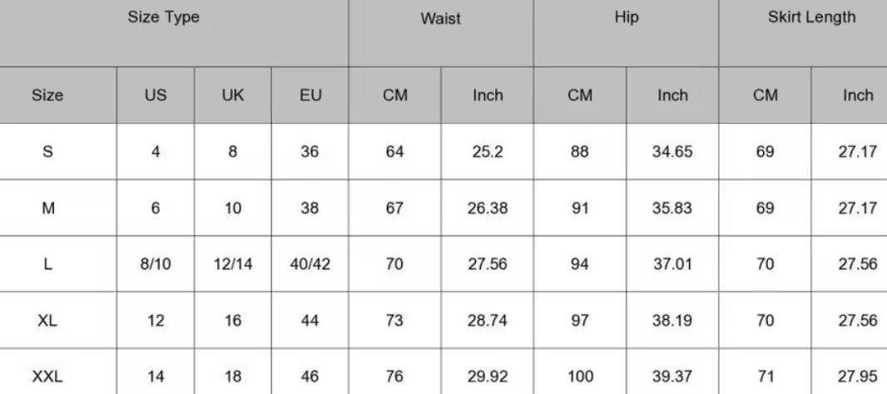Click the Skirt Length header cell
The height and width of the screenshot is (394, 887).
tap(811, 17)
